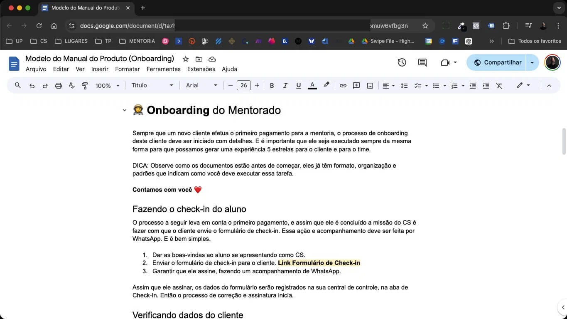
Task: Open bulleted list style dropdown arrow
Action: [444, 86]
